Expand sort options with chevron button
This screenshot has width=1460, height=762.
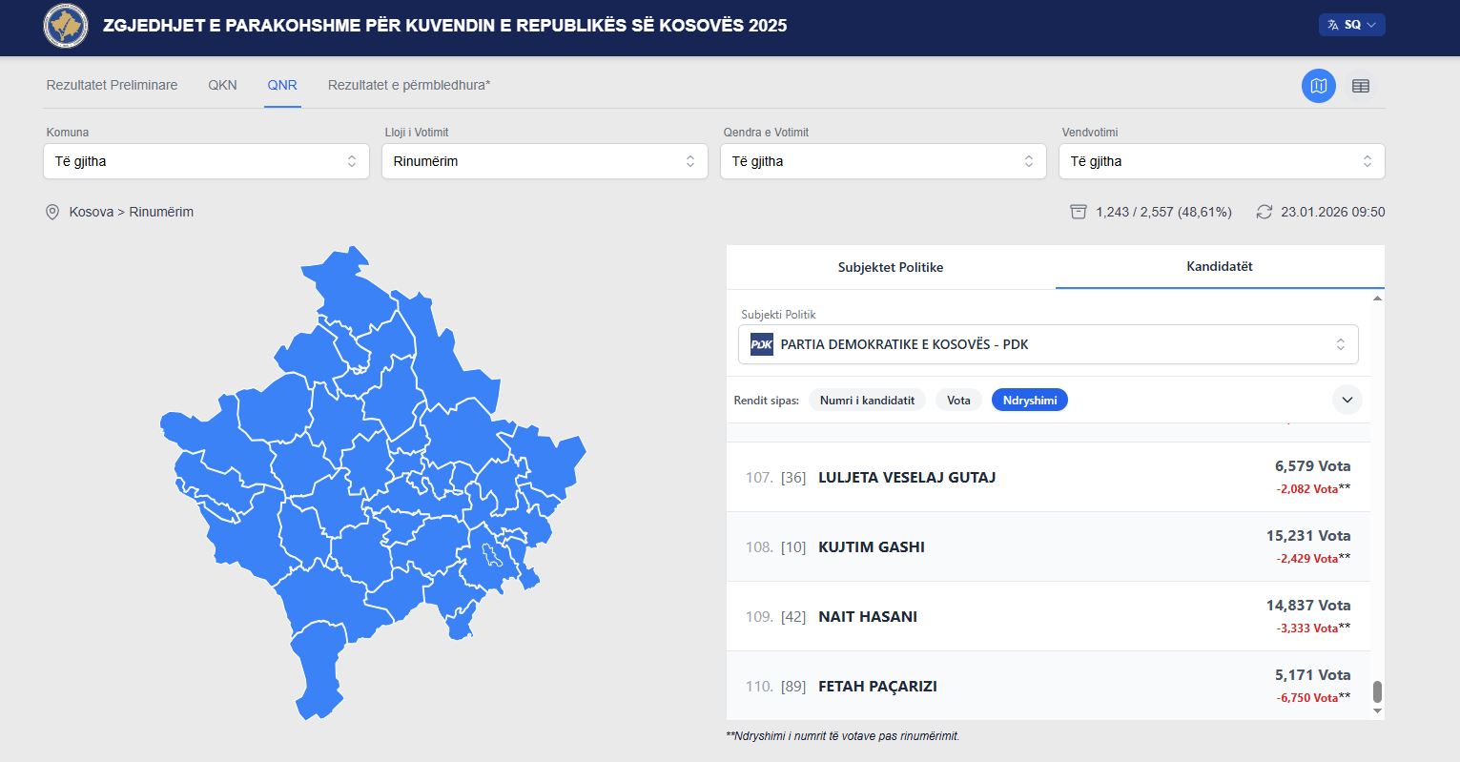click(x=1347, y=400)
